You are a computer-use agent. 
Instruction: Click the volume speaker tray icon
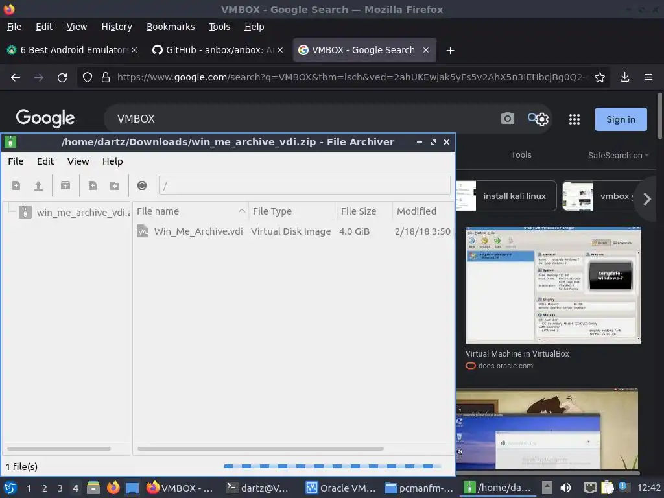coord(565,488)
